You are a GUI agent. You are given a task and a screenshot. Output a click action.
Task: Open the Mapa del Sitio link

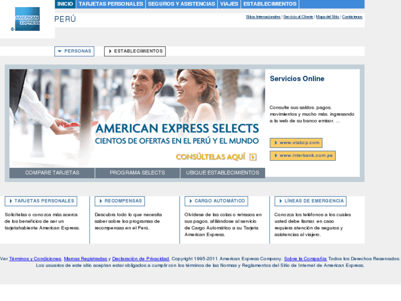[328, 17]
